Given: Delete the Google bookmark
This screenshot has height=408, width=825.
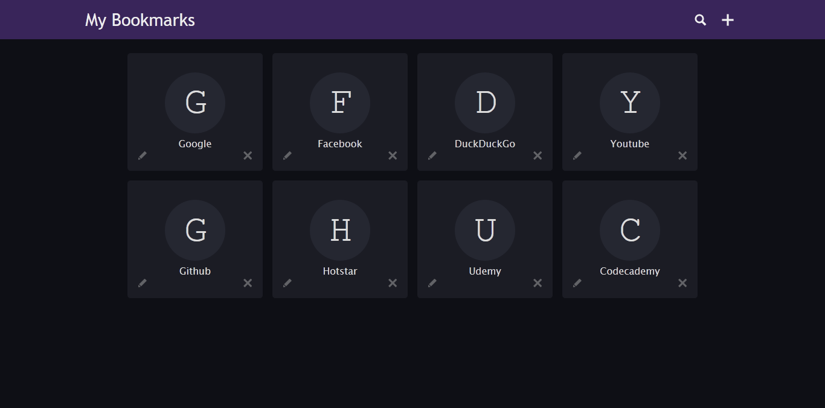Looking at the screenshot, I should 248,156.
